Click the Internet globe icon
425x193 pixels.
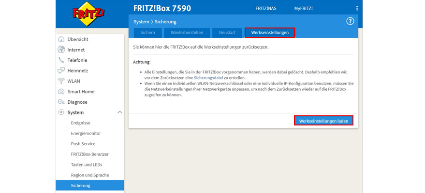[61, 50]
